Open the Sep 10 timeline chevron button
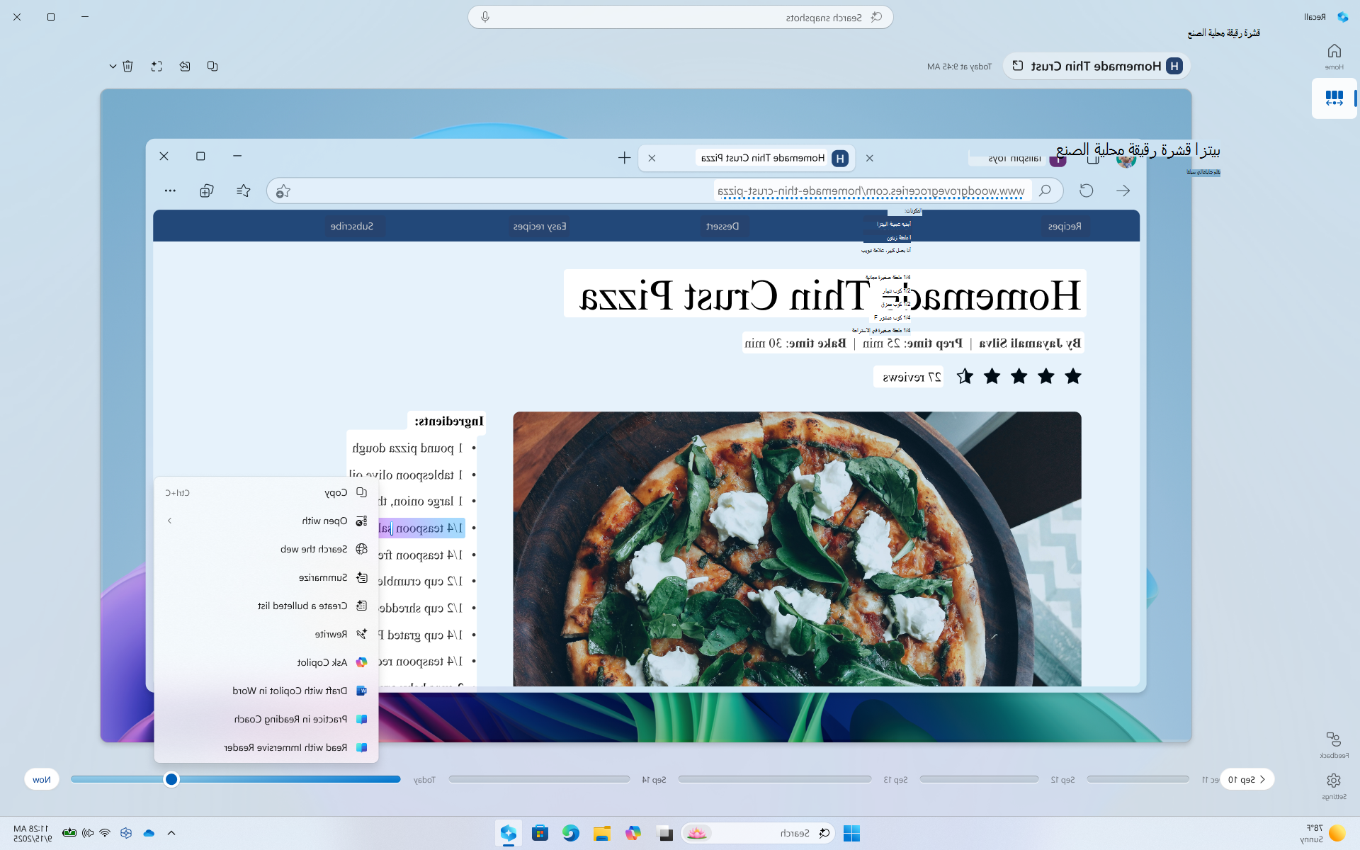The height and width of the screenshot is (850, 1360). [x=1247, y=779]
